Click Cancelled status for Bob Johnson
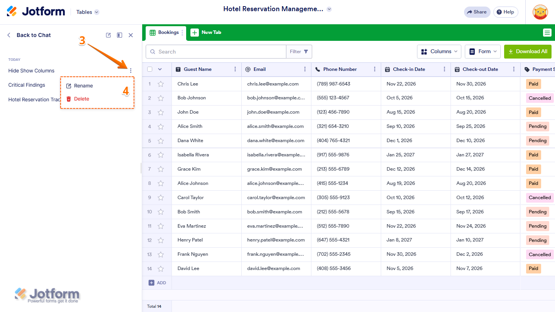The width and height of the screenshot is (555, 312). point(540,98)
